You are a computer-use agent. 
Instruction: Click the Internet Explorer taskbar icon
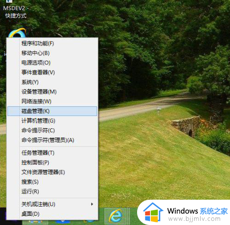click(115, 216)
